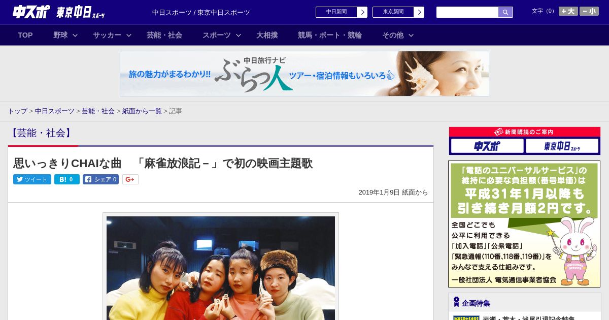Go to 中日スポーツ in breadcrumb
609x320 pixels.
pyautogui.click(x=54, y=111)
